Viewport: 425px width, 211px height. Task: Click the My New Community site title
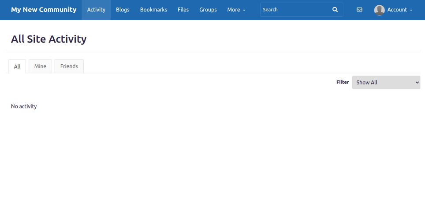(44, 10)
